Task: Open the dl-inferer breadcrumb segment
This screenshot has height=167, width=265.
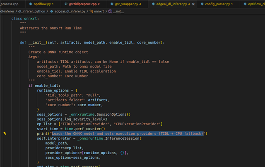Action: (7, 11)
